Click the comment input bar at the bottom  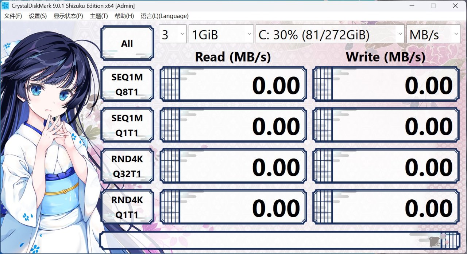279,240
